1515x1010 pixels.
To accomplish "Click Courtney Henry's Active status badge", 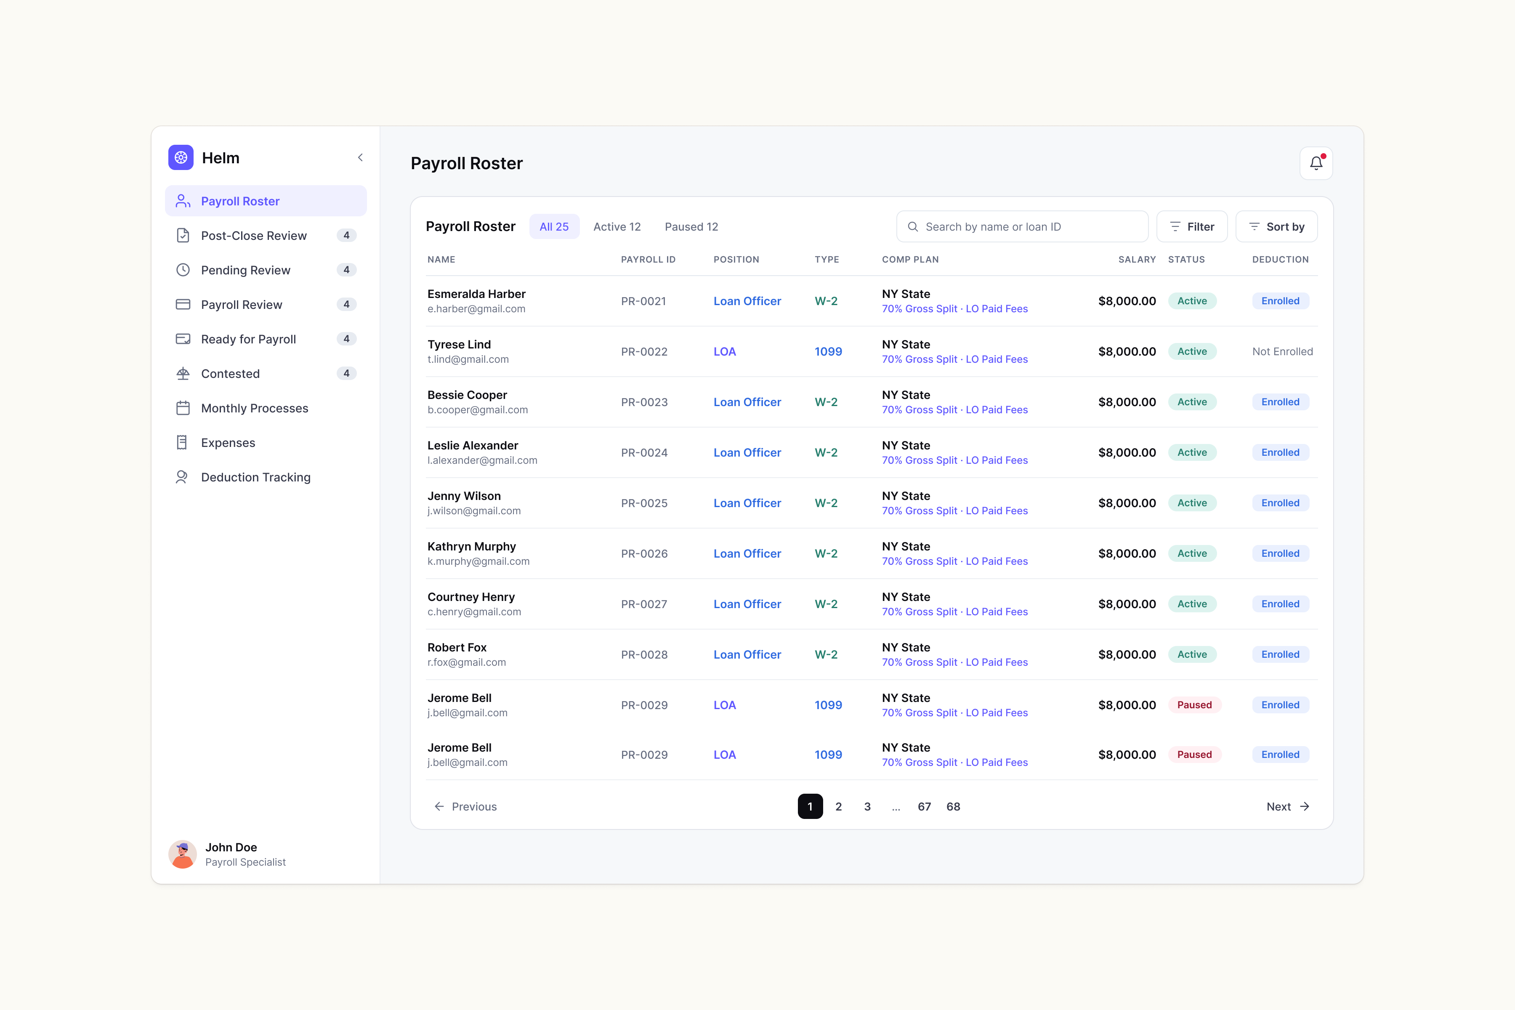I will [x=1192, y=604].
